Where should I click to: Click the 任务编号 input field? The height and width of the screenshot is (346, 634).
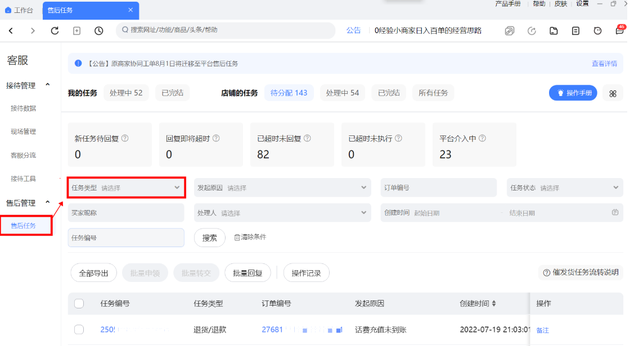tap(126, 238)
